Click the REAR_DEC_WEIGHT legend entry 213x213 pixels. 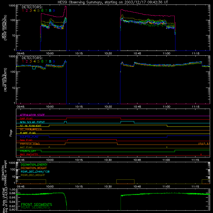point(33,175)
